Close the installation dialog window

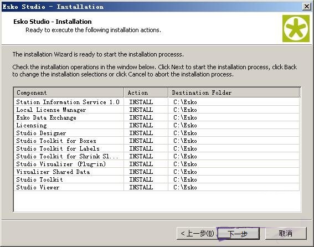point(307,7)
